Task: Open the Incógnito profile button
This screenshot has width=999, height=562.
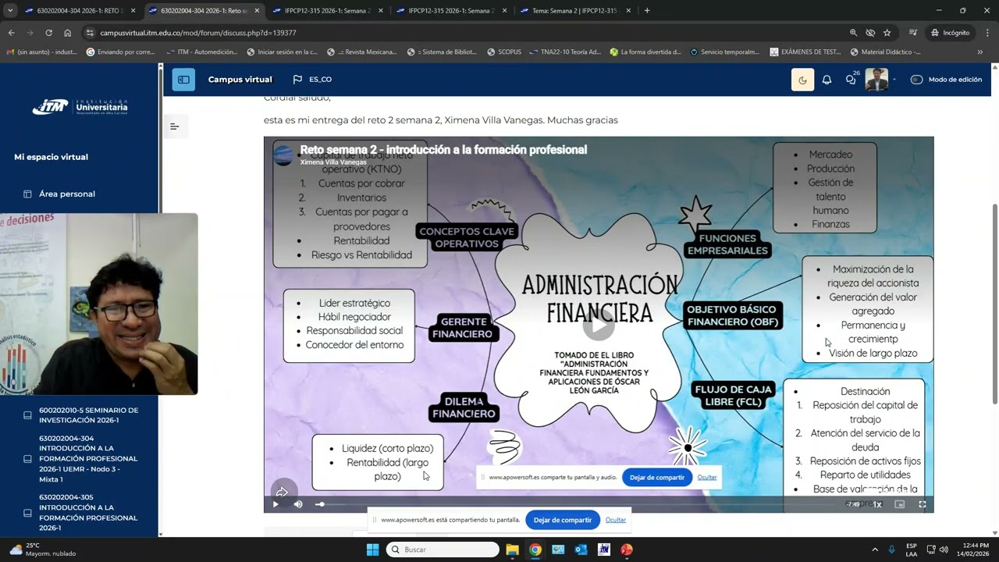Action: [950, 33]
